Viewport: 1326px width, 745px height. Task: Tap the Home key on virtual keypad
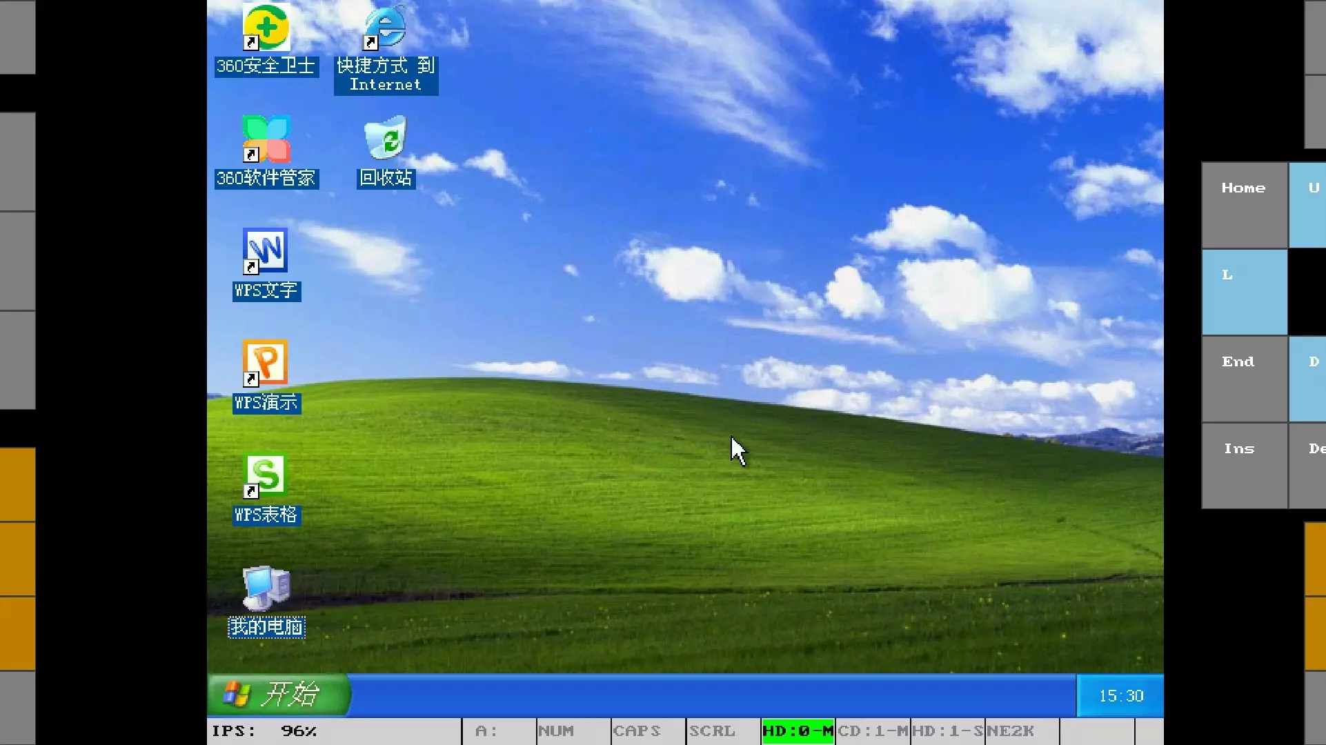[1245, 206]
